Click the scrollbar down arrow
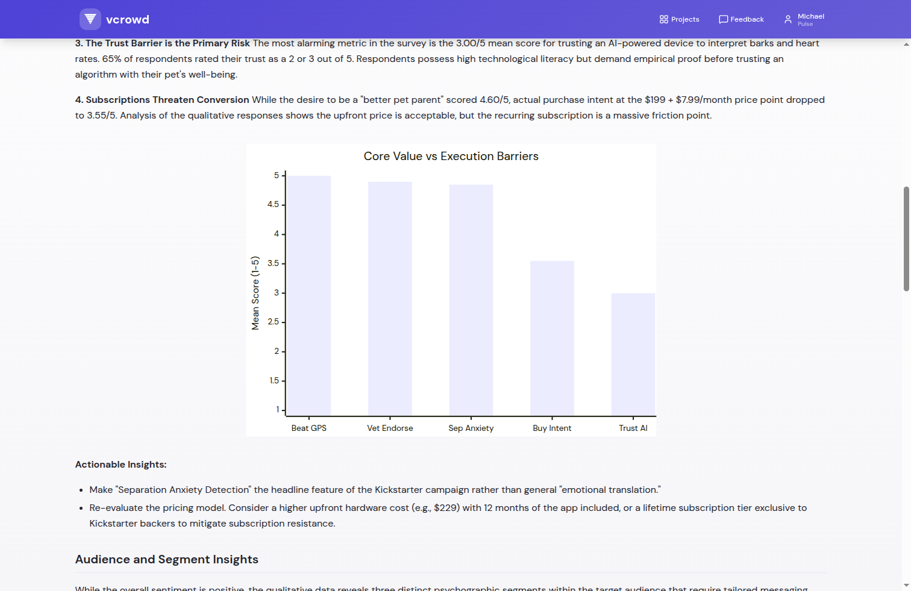 click(x=906, y=585)
